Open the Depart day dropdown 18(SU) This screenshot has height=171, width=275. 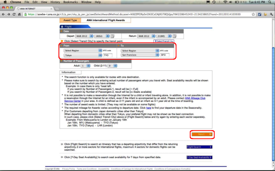coord(102,36)
